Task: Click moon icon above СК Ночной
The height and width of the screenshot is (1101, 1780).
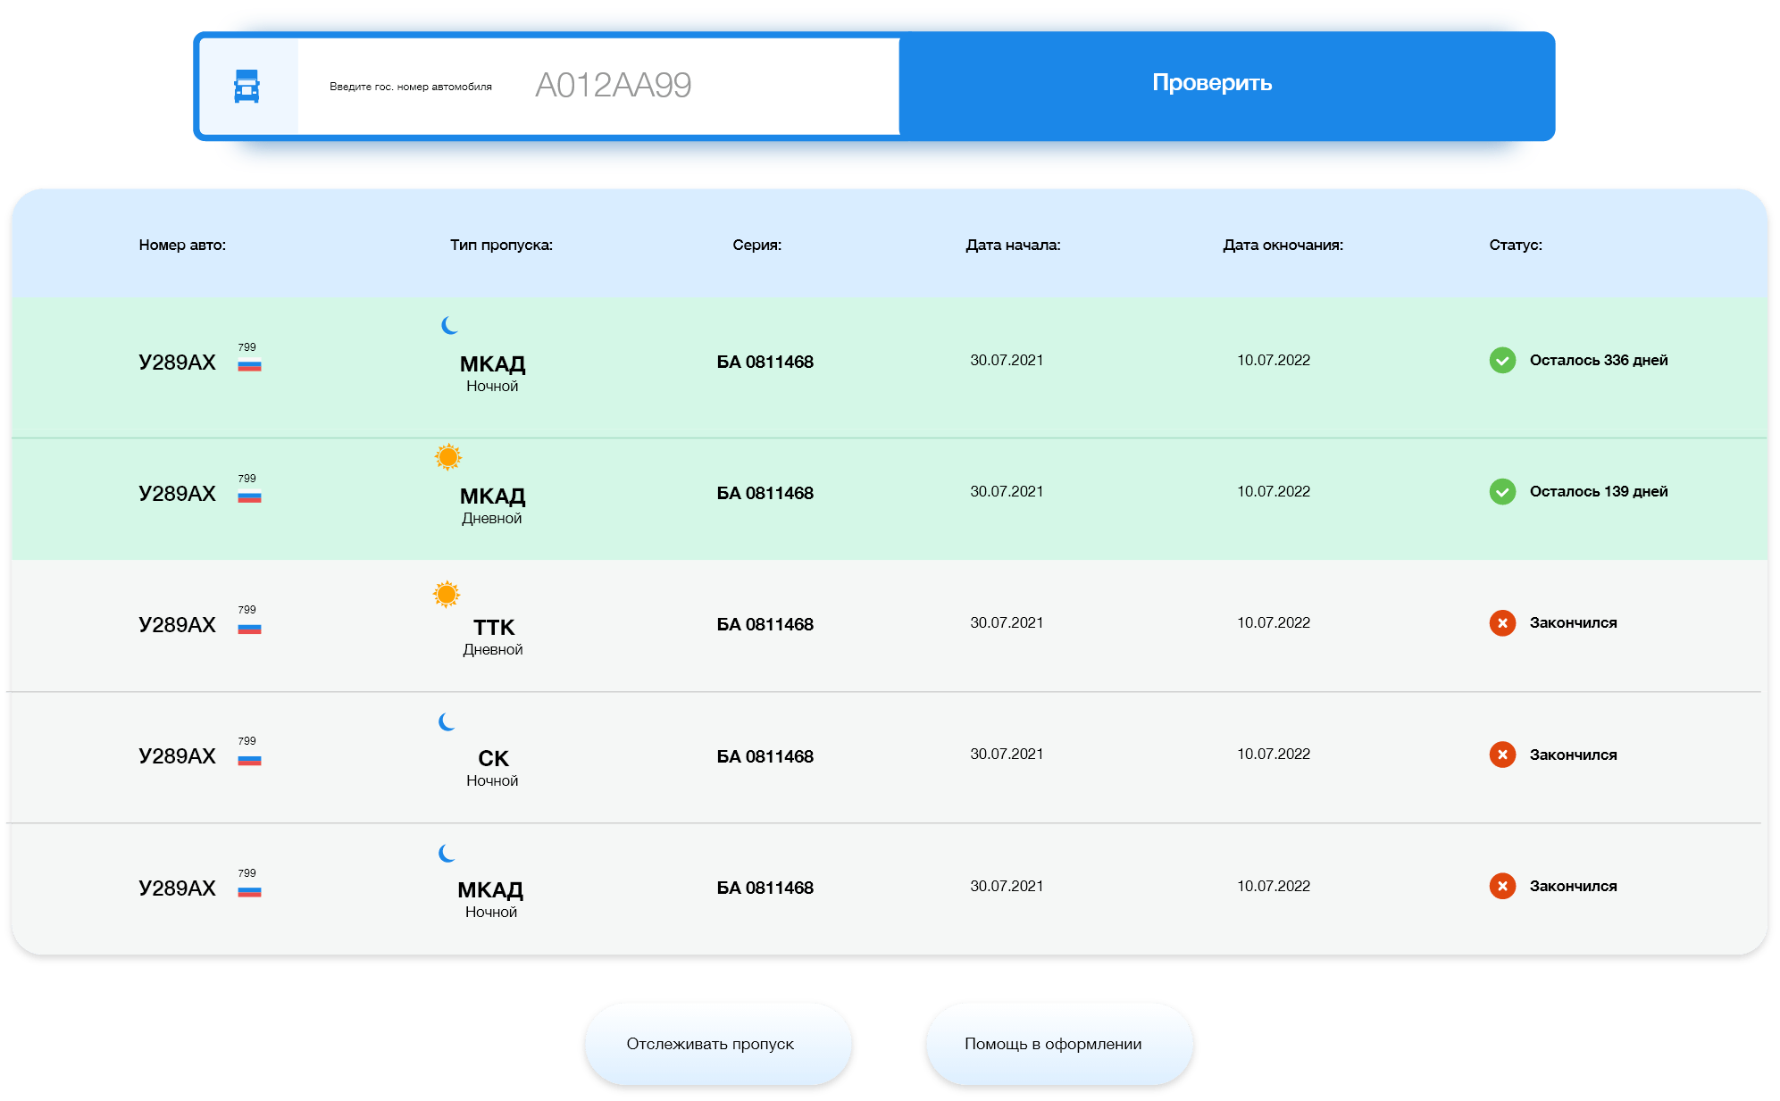Action: pyautogui.click(x=447, y=721)
